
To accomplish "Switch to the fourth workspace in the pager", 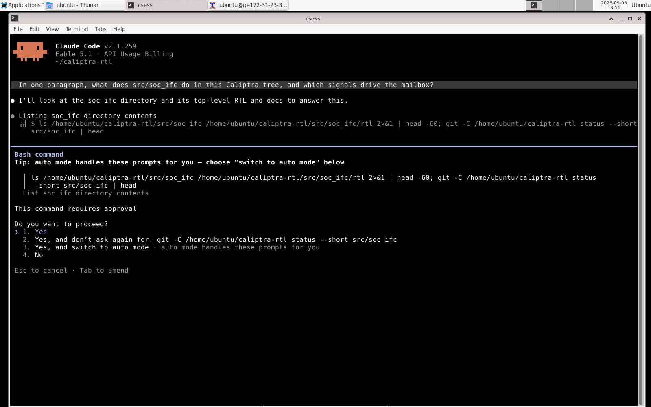I will [584, 5].
